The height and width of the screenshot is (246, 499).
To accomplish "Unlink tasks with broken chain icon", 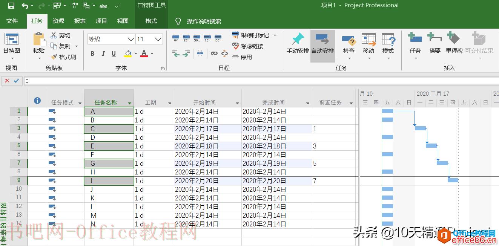I will pyautogui.click(x=225, y=53).
